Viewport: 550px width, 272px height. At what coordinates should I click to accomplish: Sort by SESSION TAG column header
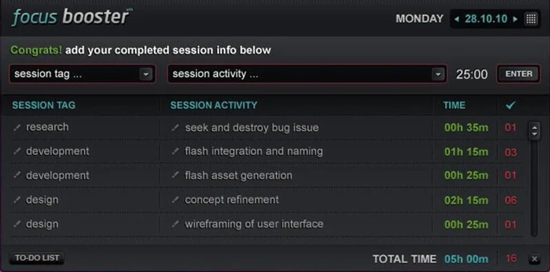click(44, 105)
